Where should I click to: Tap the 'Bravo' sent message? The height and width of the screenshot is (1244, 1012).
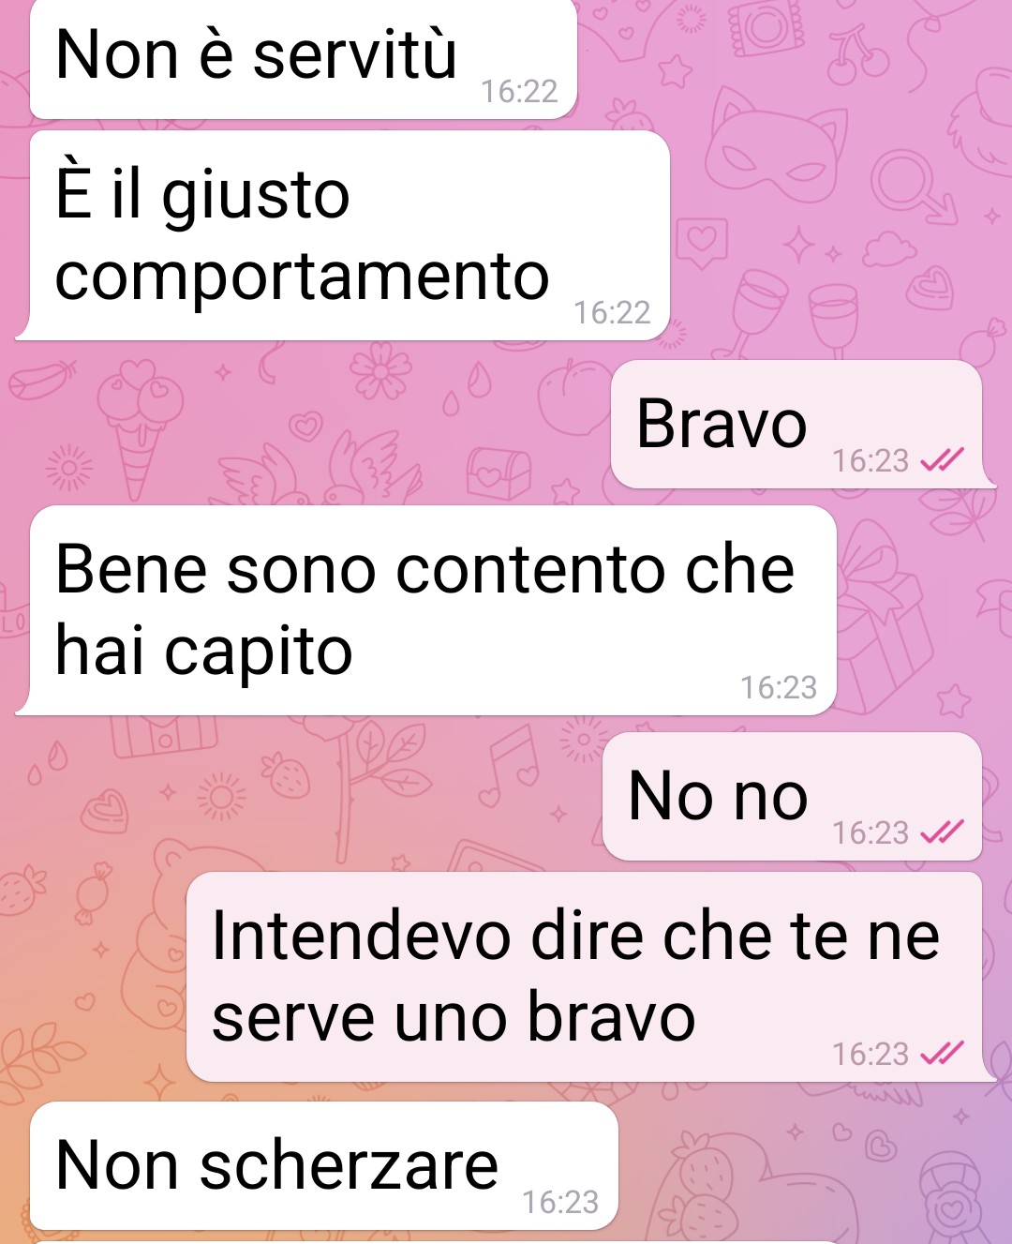[801, 424]
